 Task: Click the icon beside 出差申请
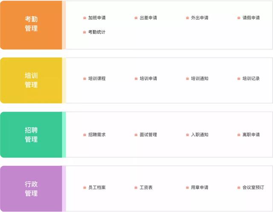pos(136,18)
